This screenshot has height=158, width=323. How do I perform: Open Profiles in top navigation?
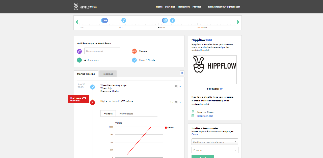(x=197, y=7)
